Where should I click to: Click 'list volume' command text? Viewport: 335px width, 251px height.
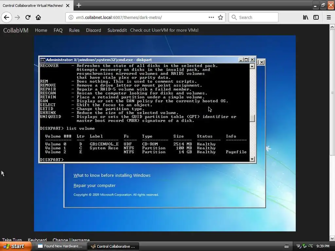pyautogui.click(x=80, y=128)
